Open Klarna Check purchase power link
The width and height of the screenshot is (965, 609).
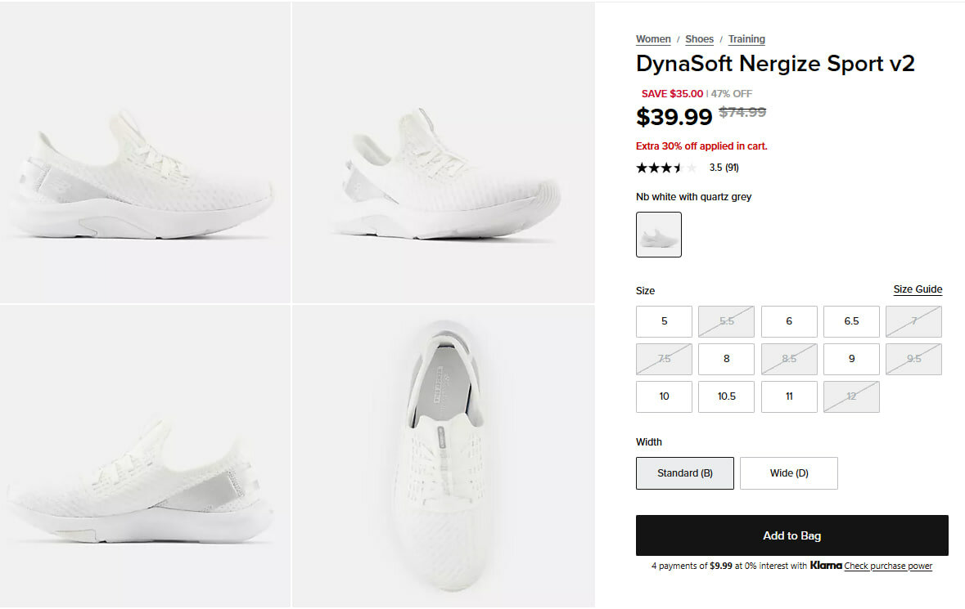point(888,566)
